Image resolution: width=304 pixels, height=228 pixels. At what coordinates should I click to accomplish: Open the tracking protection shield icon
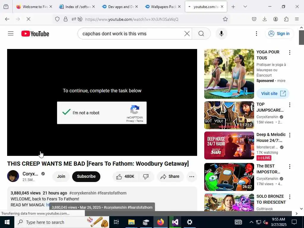(x=57, y=19)
